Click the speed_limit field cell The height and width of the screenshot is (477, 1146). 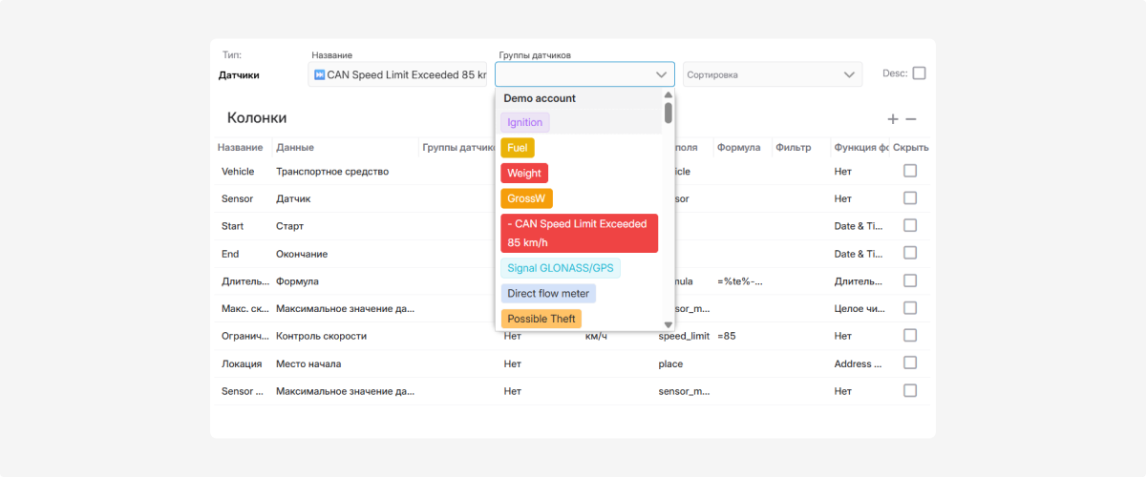[x=684, y=336]
